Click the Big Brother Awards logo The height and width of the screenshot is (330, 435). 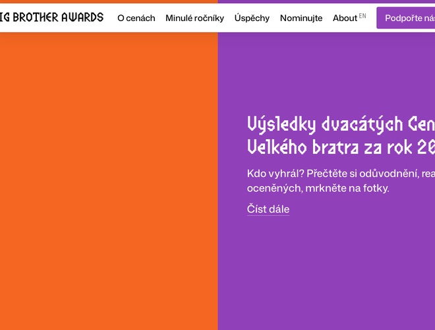click(x=51, y=18)
